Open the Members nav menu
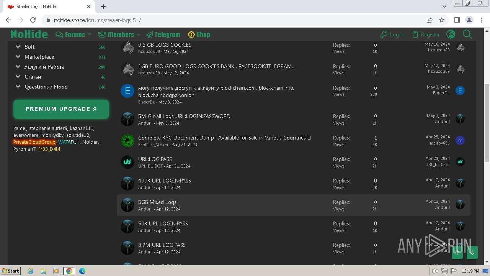490x276 pixels. click(x=116, y=34)
